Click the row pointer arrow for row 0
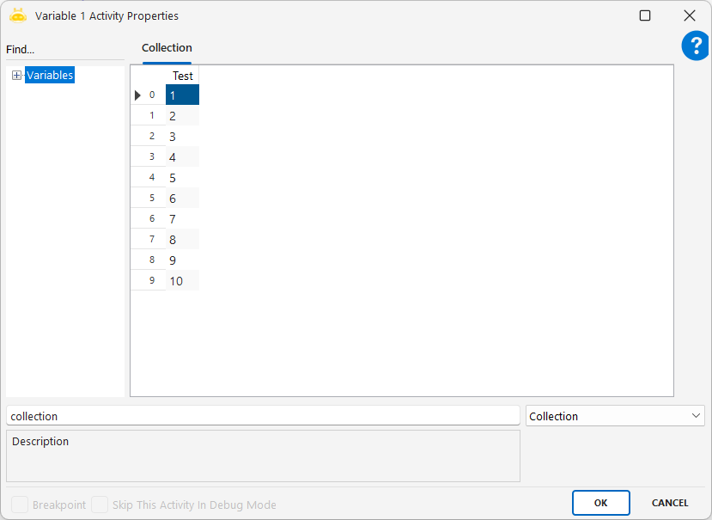Screen dimensions: 712x520 138,95
